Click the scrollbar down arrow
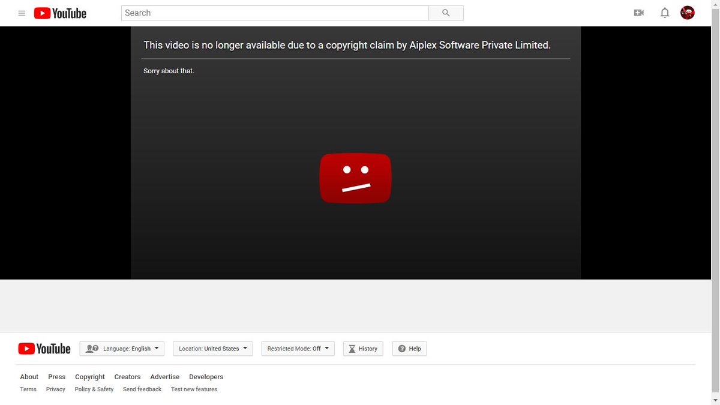The width and height of the screenshot is (720, 405). tap(715, 399)
